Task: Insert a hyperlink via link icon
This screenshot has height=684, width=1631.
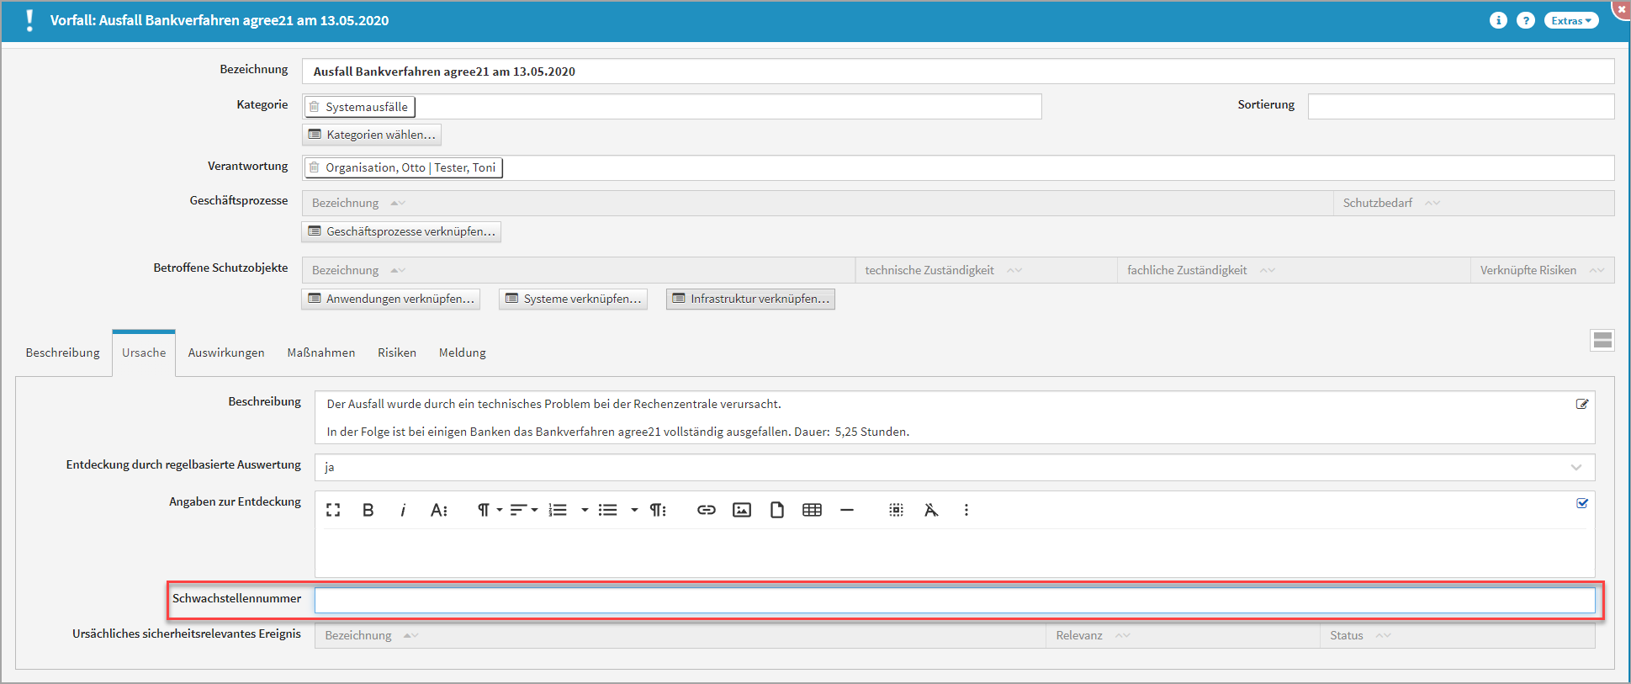Action: pyautogui.click(x=706, y=510)
